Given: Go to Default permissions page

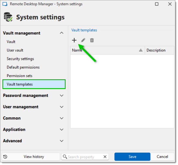Looking at the screenshot, I should [23, 67].
